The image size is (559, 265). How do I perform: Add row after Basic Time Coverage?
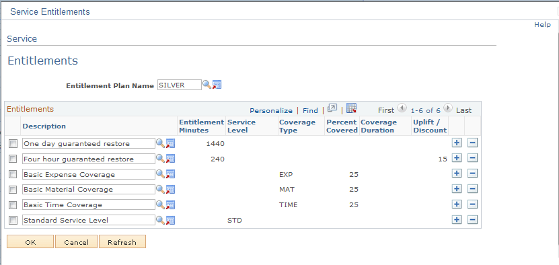pos(456,204)
